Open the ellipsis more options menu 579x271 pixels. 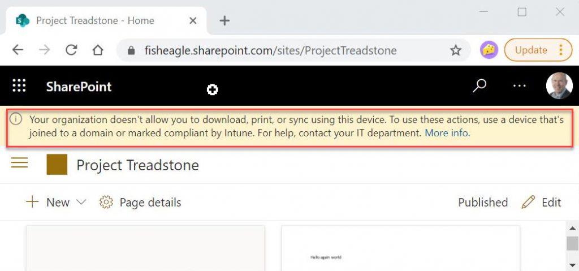[519, 86]
